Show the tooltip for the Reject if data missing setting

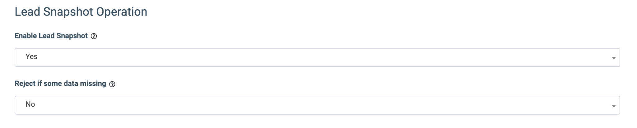pyautogui.click(x=112, y=84)
